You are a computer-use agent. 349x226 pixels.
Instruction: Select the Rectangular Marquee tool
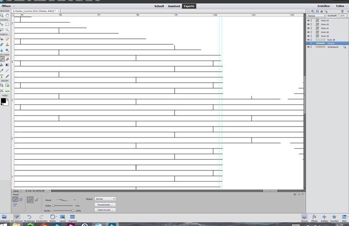7,24
